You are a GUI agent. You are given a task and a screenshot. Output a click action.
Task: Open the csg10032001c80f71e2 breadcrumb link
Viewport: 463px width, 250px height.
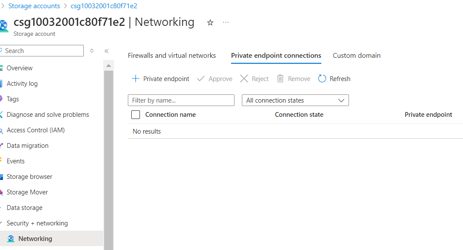click(104, 6)
